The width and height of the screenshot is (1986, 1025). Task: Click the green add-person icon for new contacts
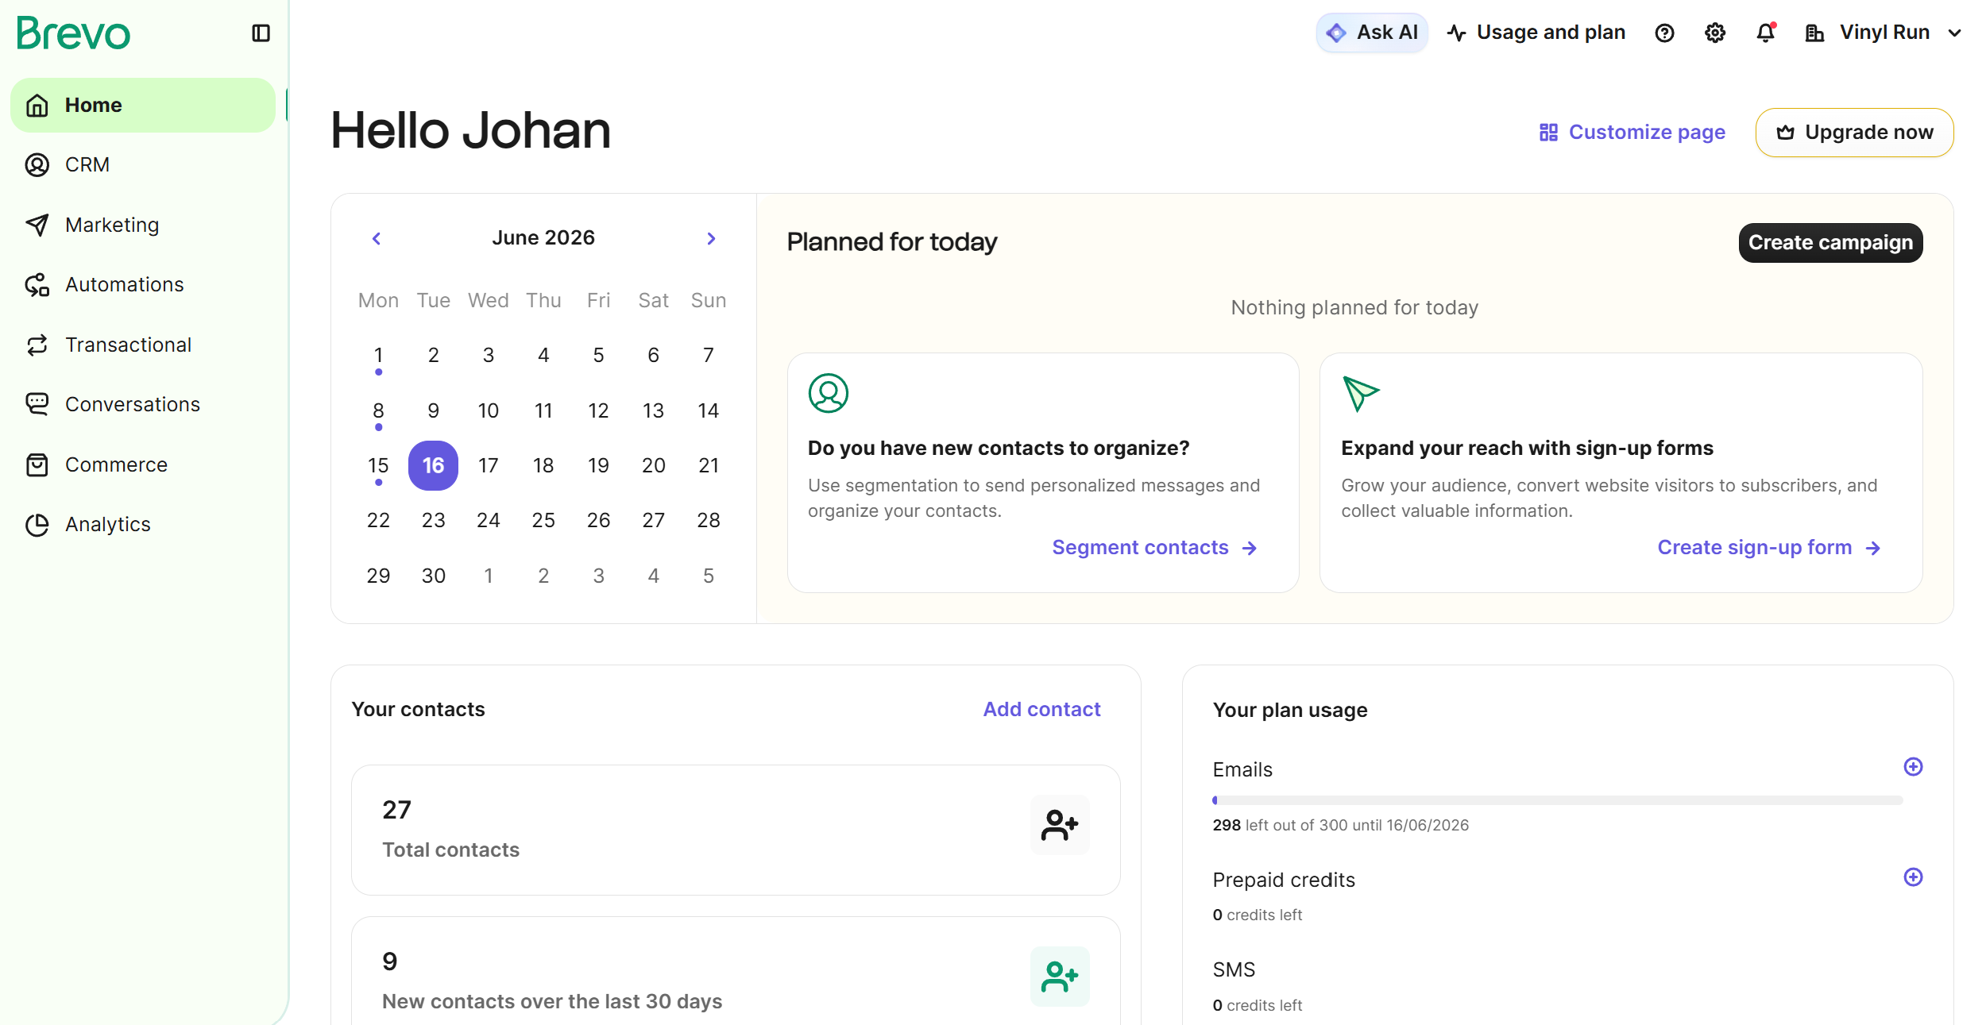point(1060,977)
